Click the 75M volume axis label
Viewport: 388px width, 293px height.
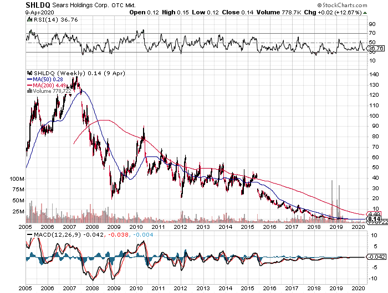coord(18,189)
